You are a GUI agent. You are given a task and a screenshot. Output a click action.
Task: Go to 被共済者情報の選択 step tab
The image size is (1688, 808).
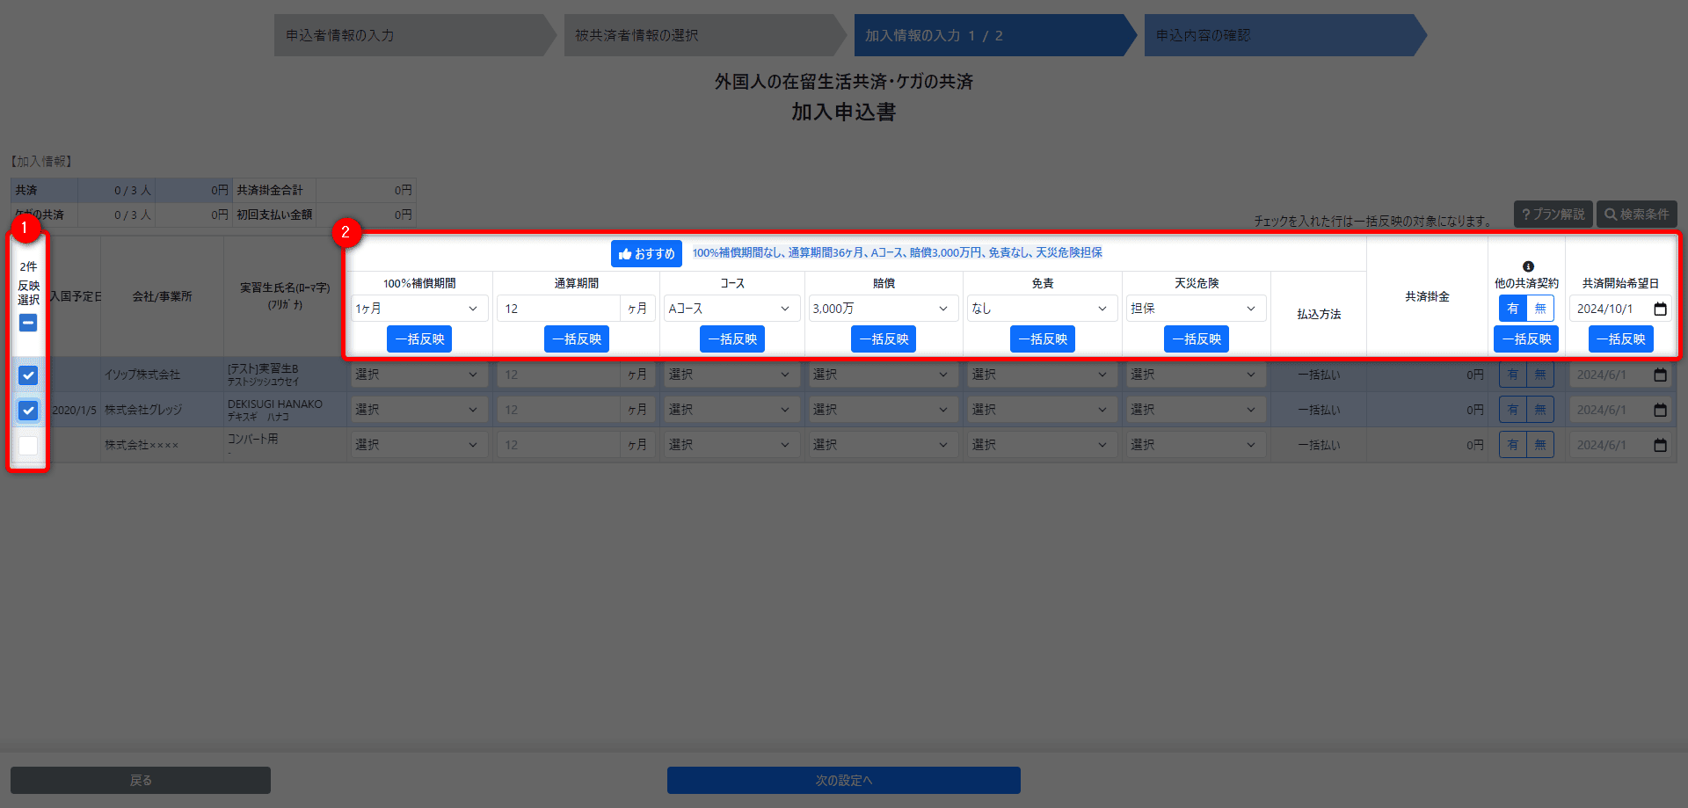(699, 35)
